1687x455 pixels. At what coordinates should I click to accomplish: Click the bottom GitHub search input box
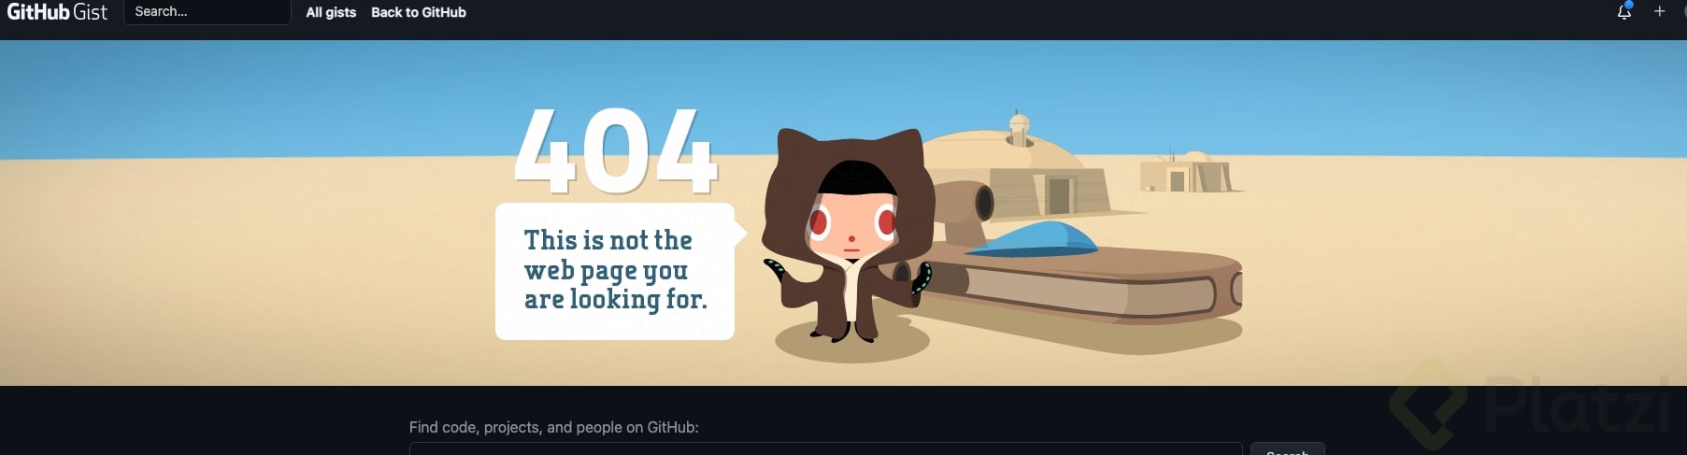[825, 449]
